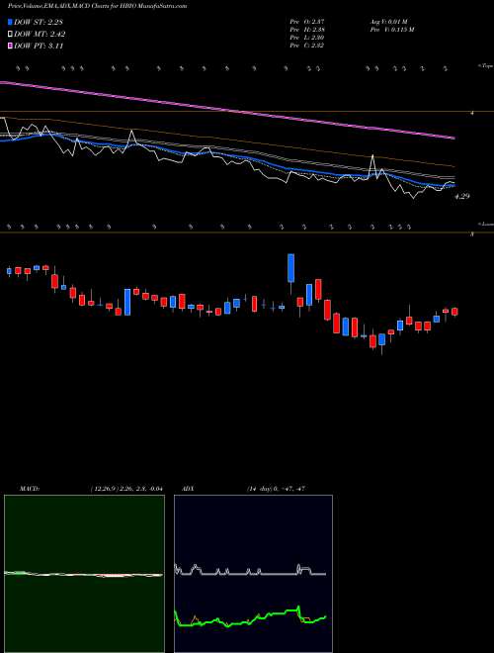Click the last red candlestick on the right

[454, 312]
